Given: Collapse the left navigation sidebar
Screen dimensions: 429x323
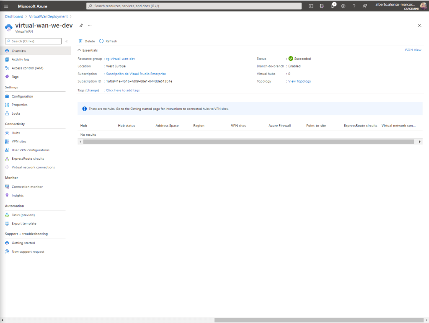Looking at the screenshot, I should point(66,41).
